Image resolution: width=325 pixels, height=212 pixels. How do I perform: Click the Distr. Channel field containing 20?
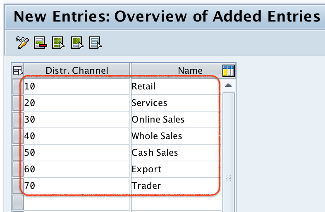coord(76,103)
